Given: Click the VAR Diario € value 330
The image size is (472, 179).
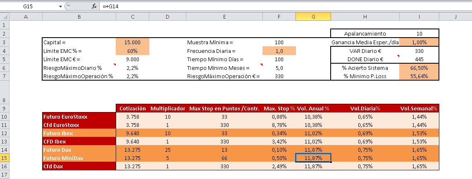Looking at the screenshot, I should point(419,51).
